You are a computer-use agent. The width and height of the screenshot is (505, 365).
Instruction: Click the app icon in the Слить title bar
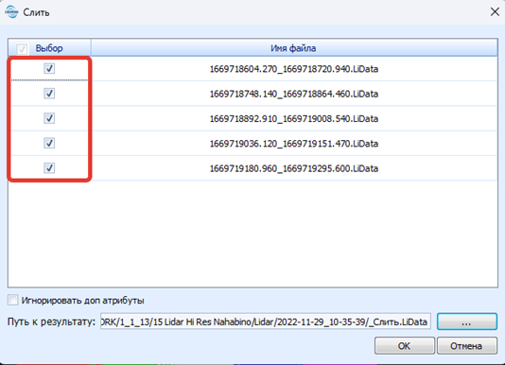tap(12, 12)
